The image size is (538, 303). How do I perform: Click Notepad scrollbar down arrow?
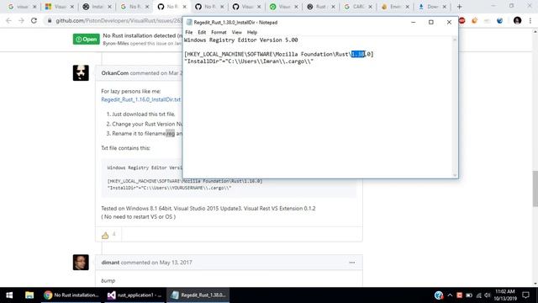point(455,175)
